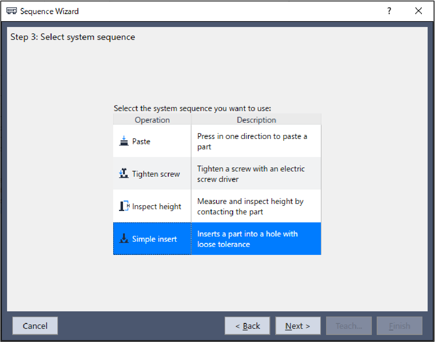Image resolution: width=435 pixels, height=342 pixels.
Task: Click the "loose tolerance" description cell
Action: click(x=247, y=239)
